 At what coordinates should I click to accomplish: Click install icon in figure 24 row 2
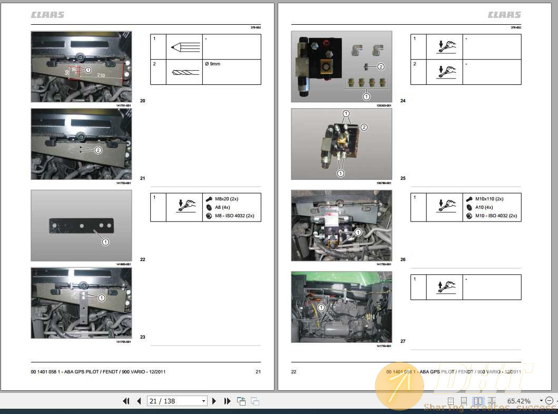tap(447, 72)
